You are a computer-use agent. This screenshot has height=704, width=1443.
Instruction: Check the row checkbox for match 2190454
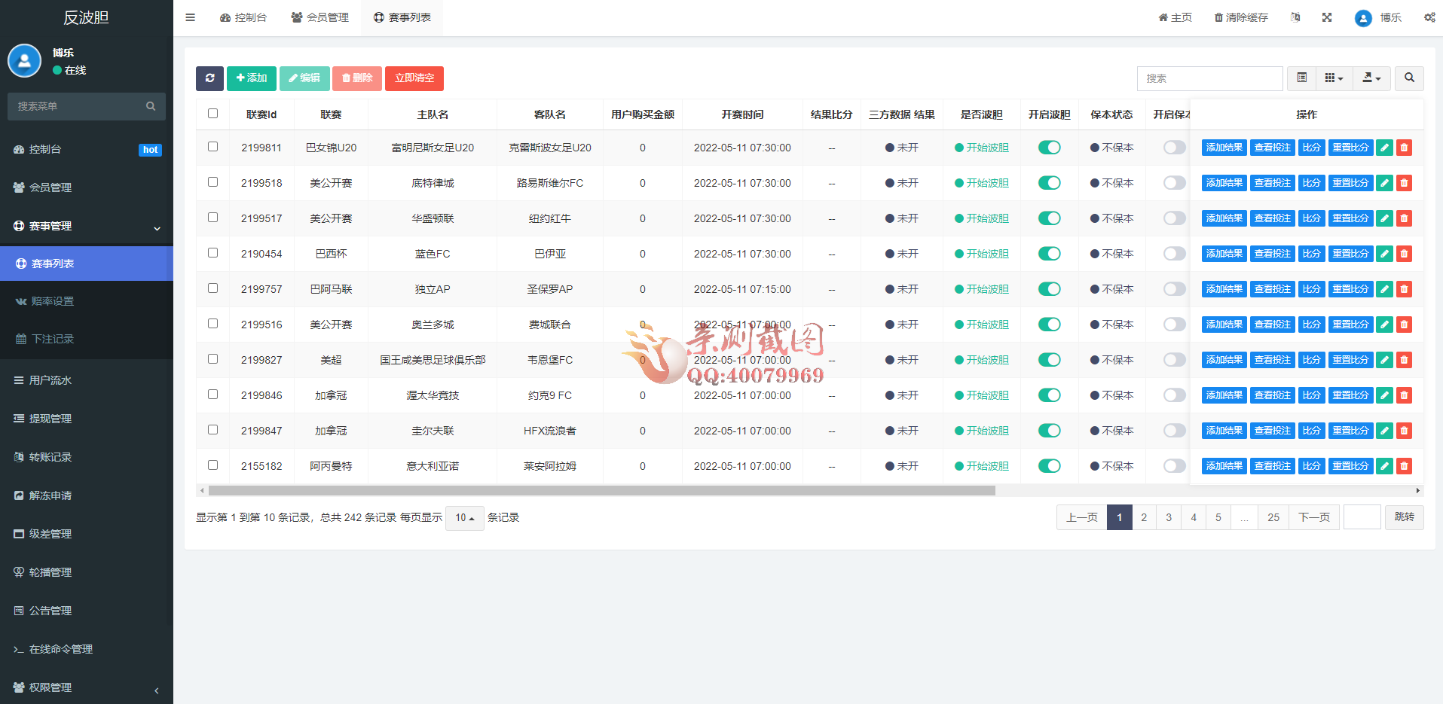pos(212,252)
